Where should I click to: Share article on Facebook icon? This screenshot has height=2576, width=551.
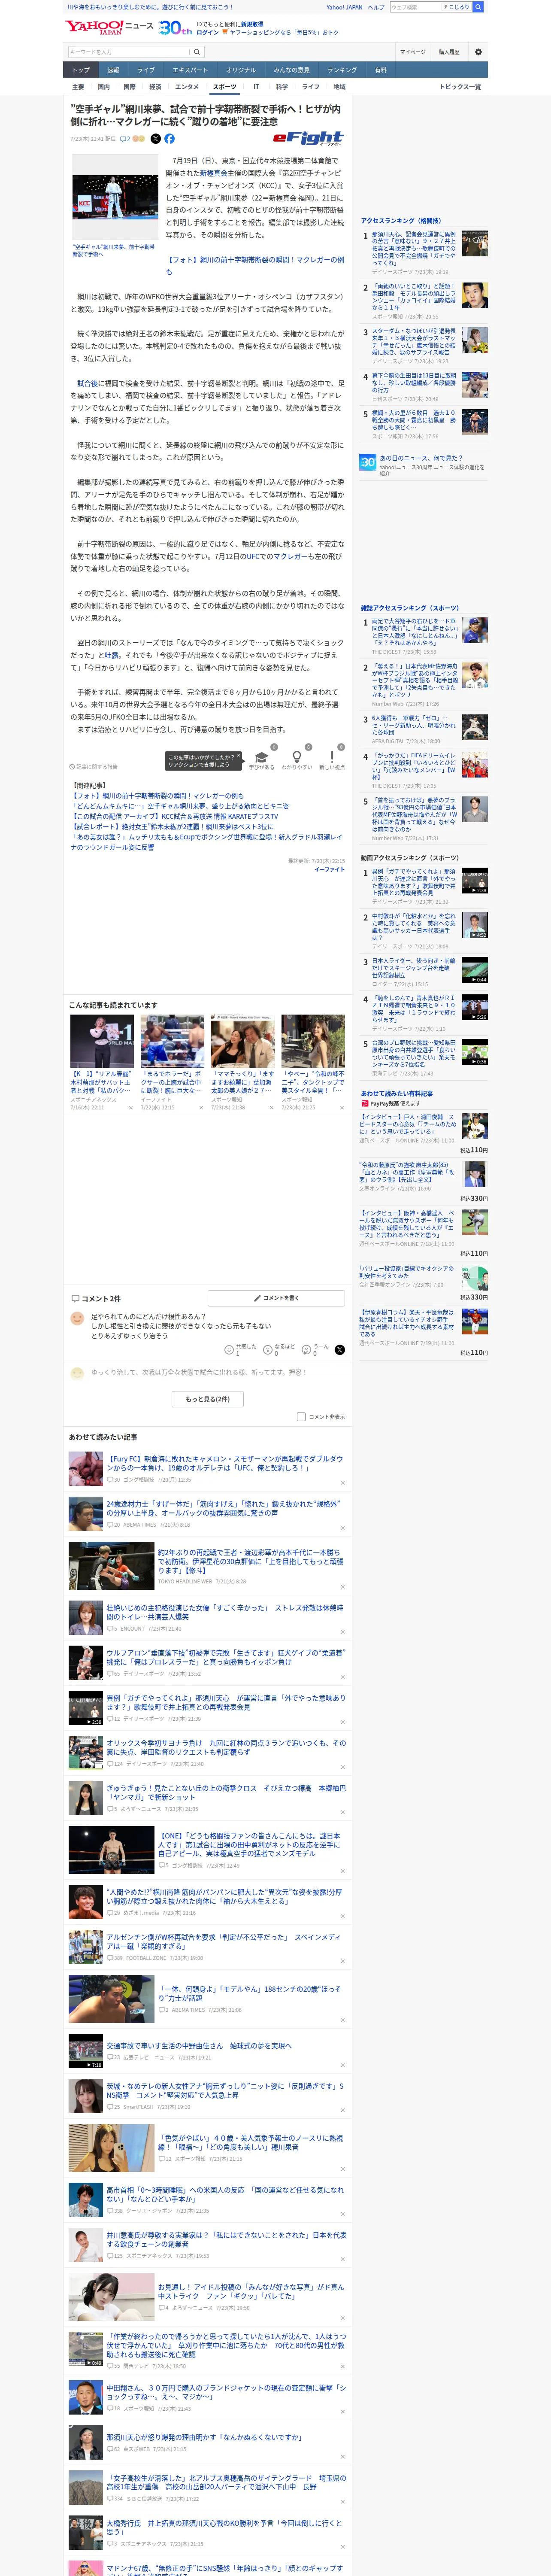pos(169,139)
